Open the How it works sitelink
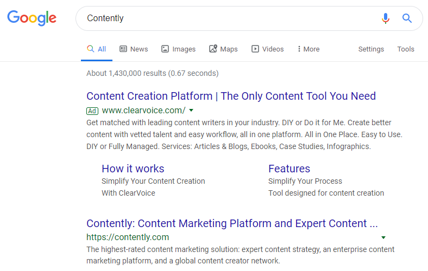 tap(133, 169)
